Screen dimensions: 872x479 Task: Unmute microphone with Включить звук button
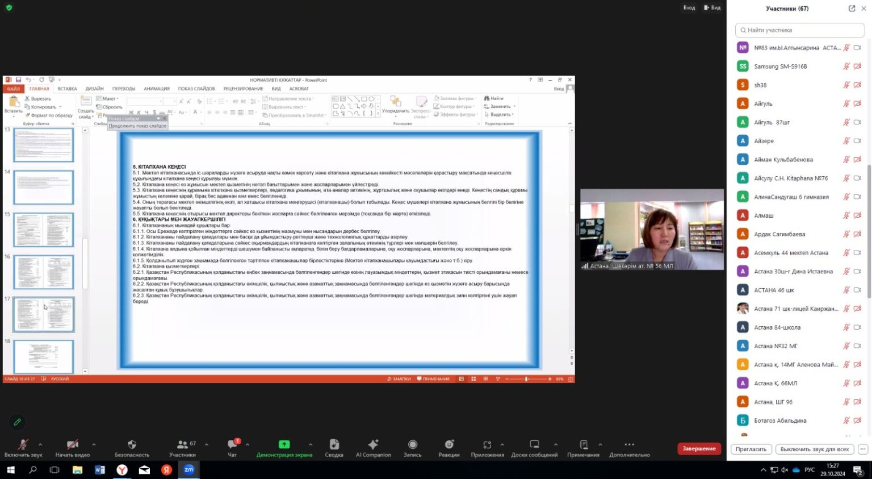pos(23,445)
